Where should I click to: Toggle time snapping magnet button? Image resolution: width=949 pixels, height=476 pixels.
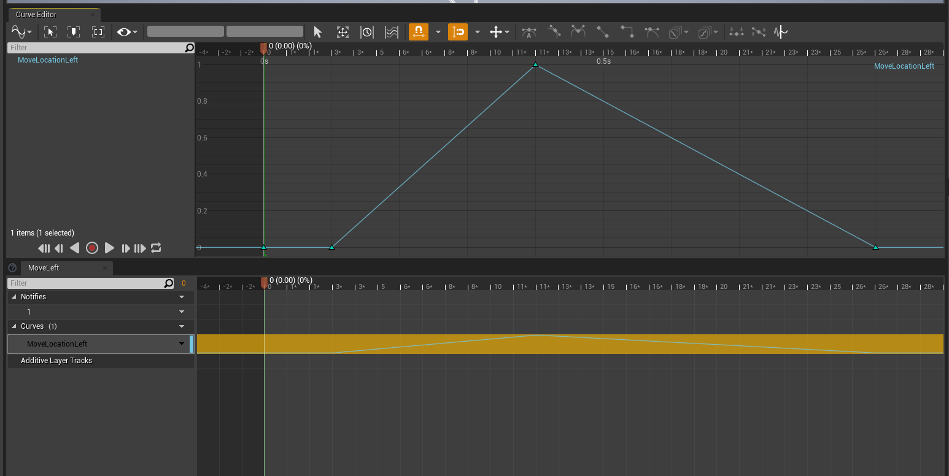pyautogui.click(x=419, y=32)
